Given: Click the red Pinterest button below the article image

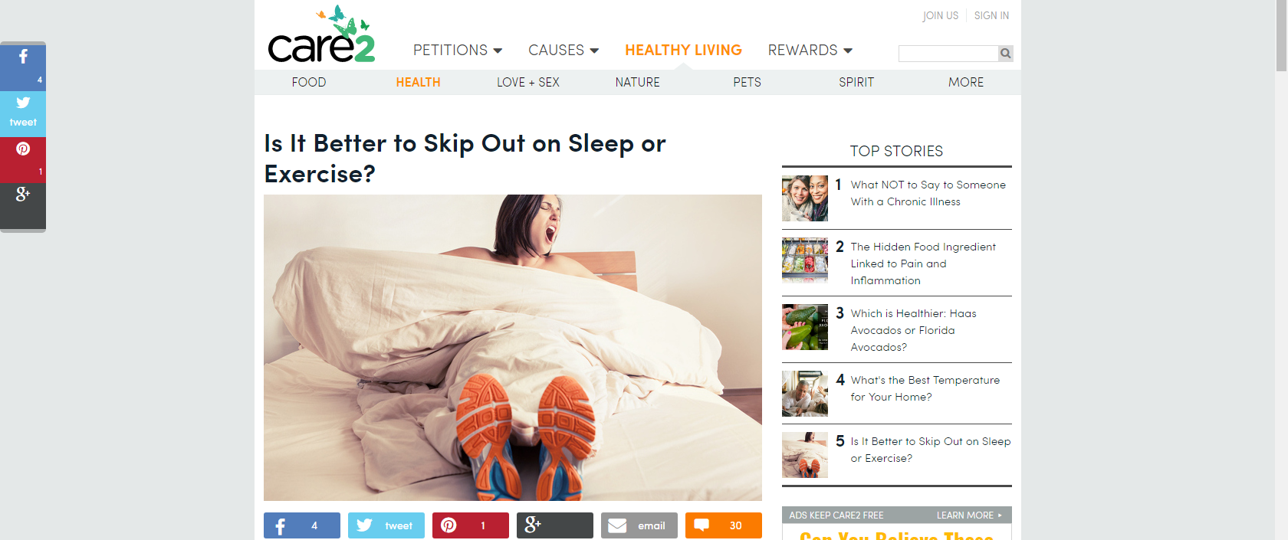Looking at the screenshot, I should (471, 525).
